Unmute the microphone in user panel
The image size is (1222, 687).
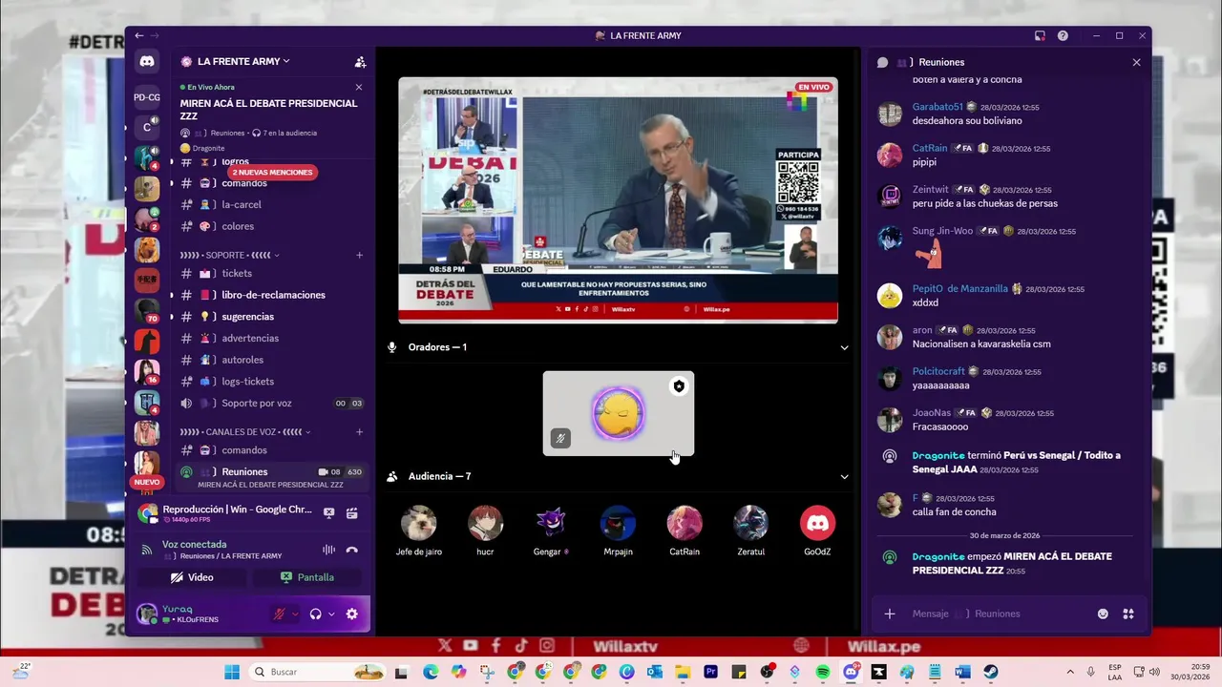[280, 614]
